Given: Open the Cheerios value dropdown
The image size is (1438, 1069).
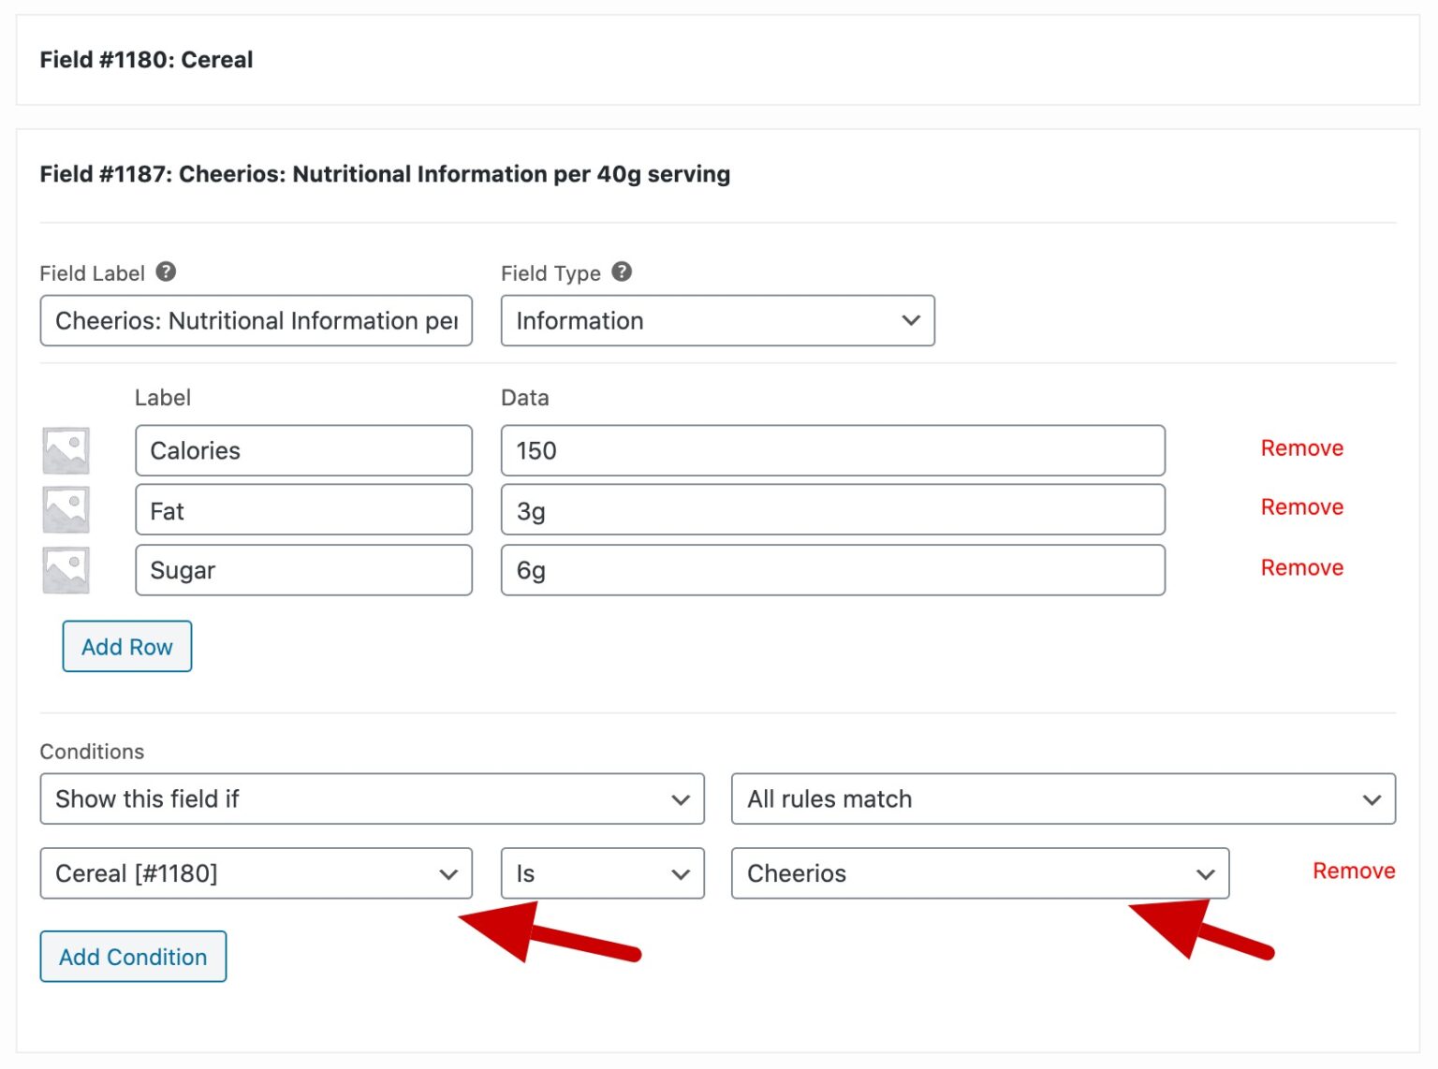Looking at the screenshot, I should tap(979, 873).
